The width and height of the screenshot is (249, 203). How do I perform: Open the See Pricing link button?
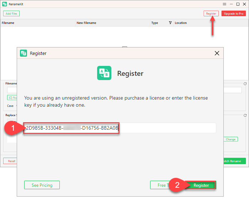[42, 185]
